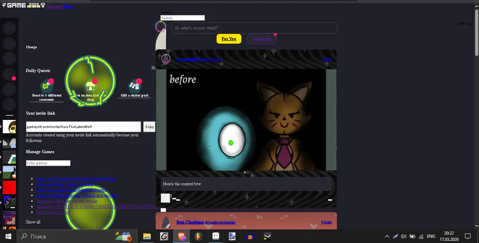Open the headphones app taskbar icon
Screen dimensions: 479x243
click(x=250, y=236)
